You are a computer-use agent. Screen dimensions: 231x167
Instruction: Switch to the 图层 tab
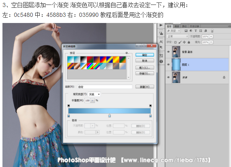point(169,26)
